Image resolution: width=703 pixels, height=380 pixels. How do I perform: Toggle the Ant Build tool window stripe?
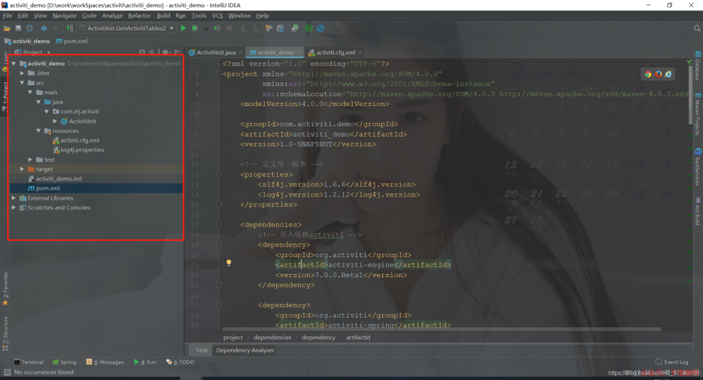(x=698, y=211)
